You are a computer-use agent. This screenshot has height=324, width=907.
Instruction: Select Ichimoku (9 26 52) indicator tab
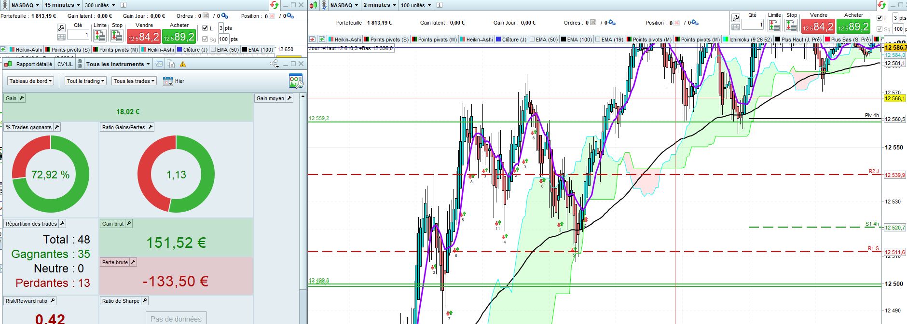[x=747, y=40]
